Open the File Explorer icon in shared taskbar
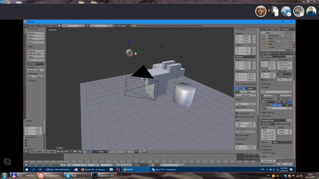The image size is (319, 179). 111,170
